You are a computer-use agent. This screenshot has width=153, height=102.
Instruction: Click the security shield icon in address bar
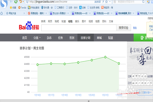tap(28, 2)
